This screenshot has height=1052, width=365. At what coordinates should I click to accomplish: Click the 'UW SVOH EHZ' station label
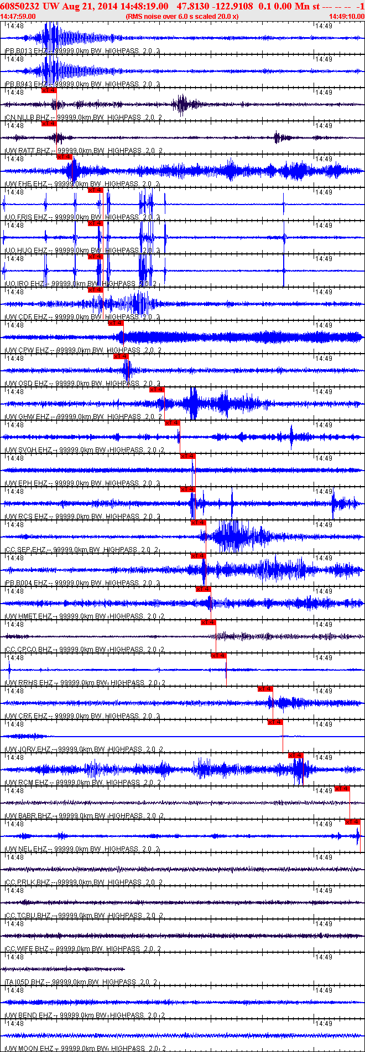pyautogui.click(x=28, y=450)
